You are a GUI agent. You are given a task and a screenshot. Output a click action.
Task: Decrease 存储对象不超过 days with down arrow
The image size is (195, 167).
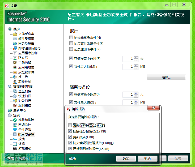(136, 96)
